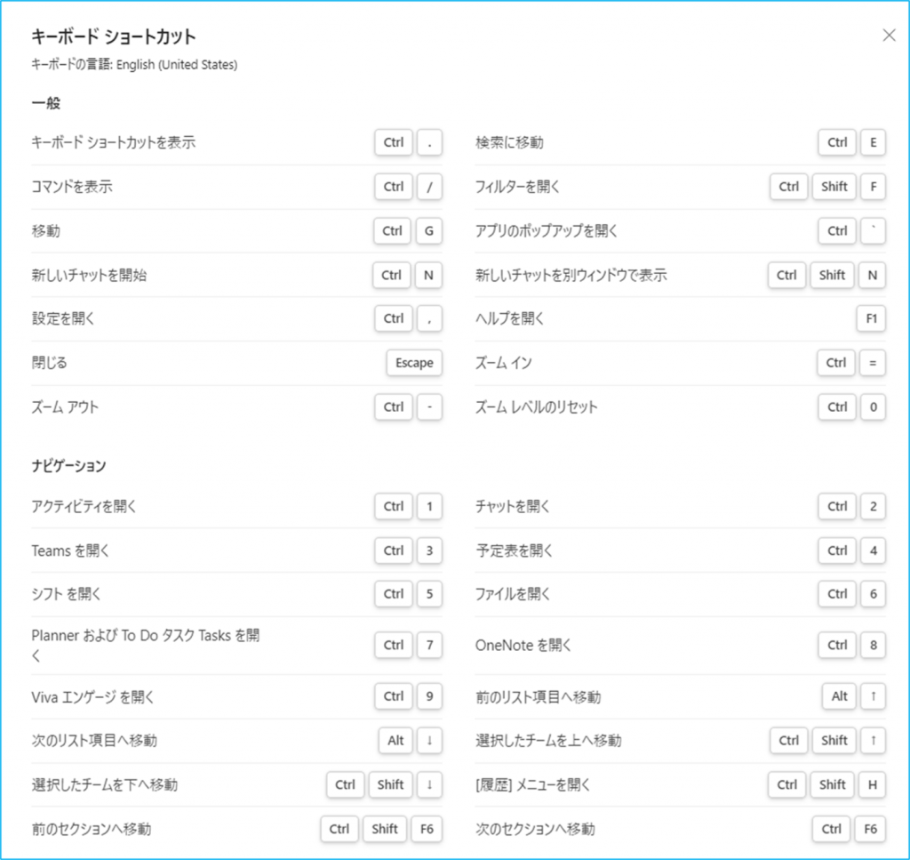The width and height of the screenshot is (910, 860).
Task: Select the 新しいチャットを開始 shortcut label
Action: pos(89,276)
